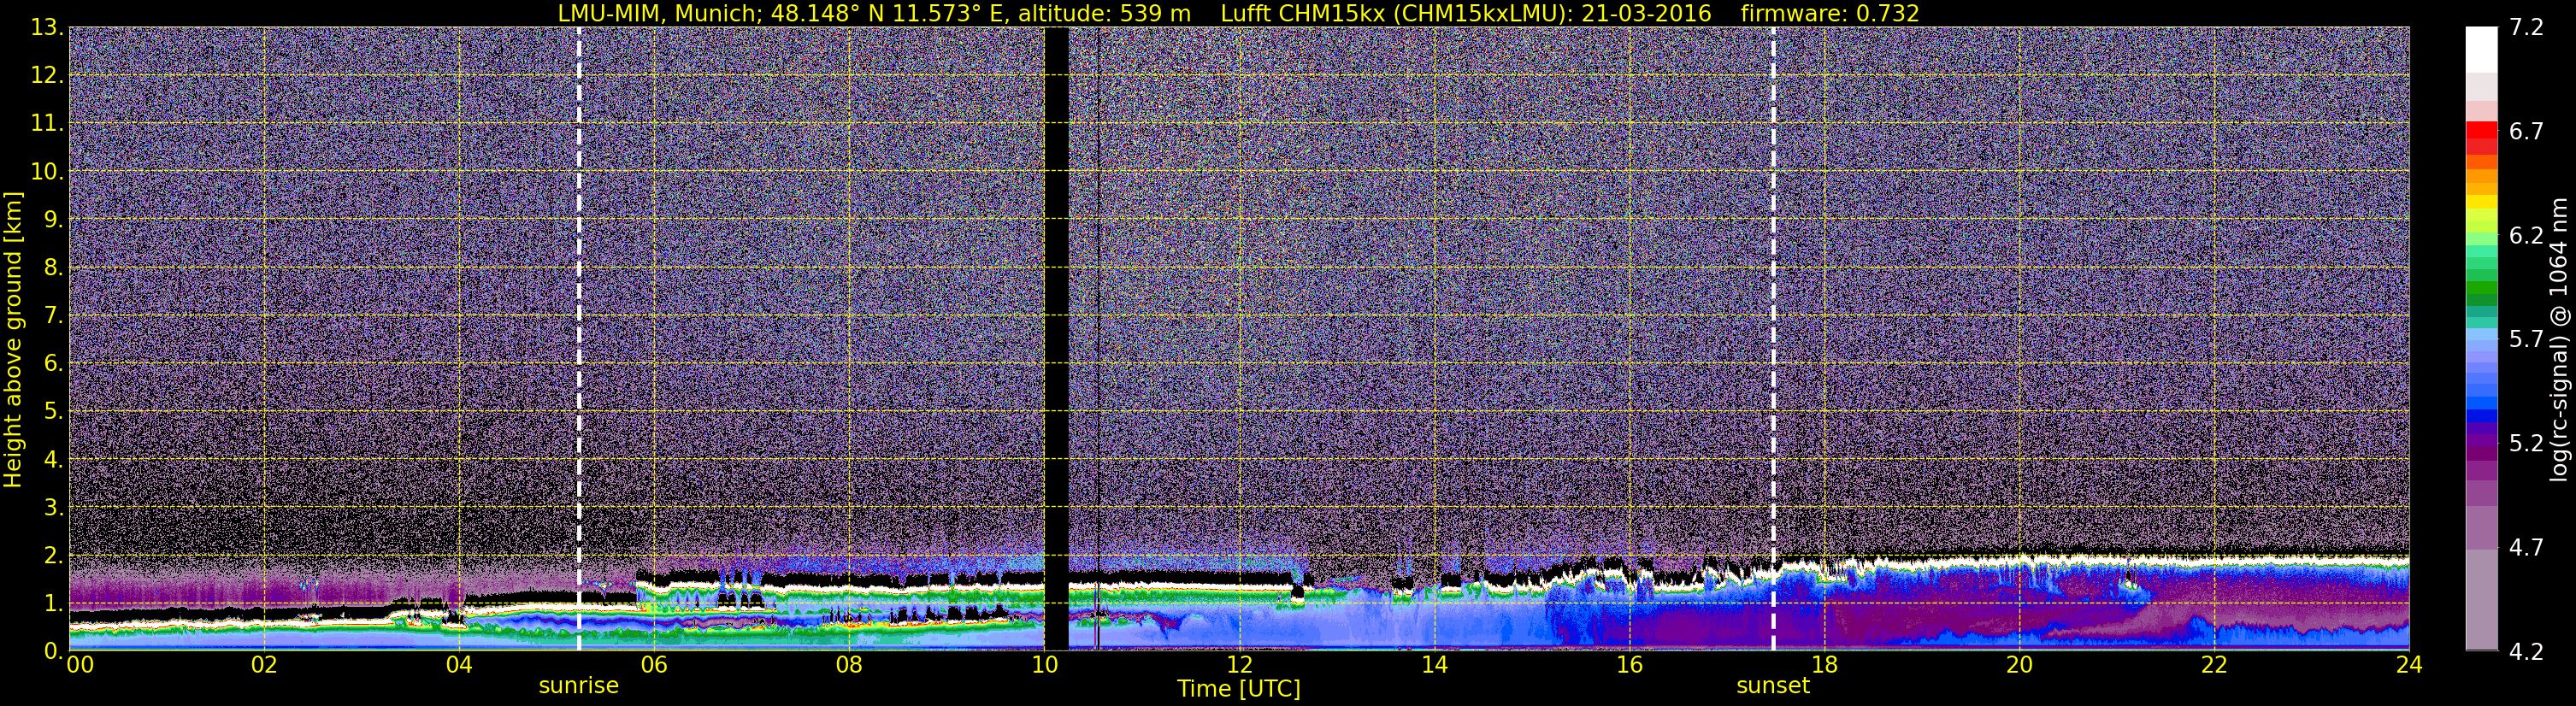Click the 'Time [UTC]' axis label

[x=1239, y=689]
